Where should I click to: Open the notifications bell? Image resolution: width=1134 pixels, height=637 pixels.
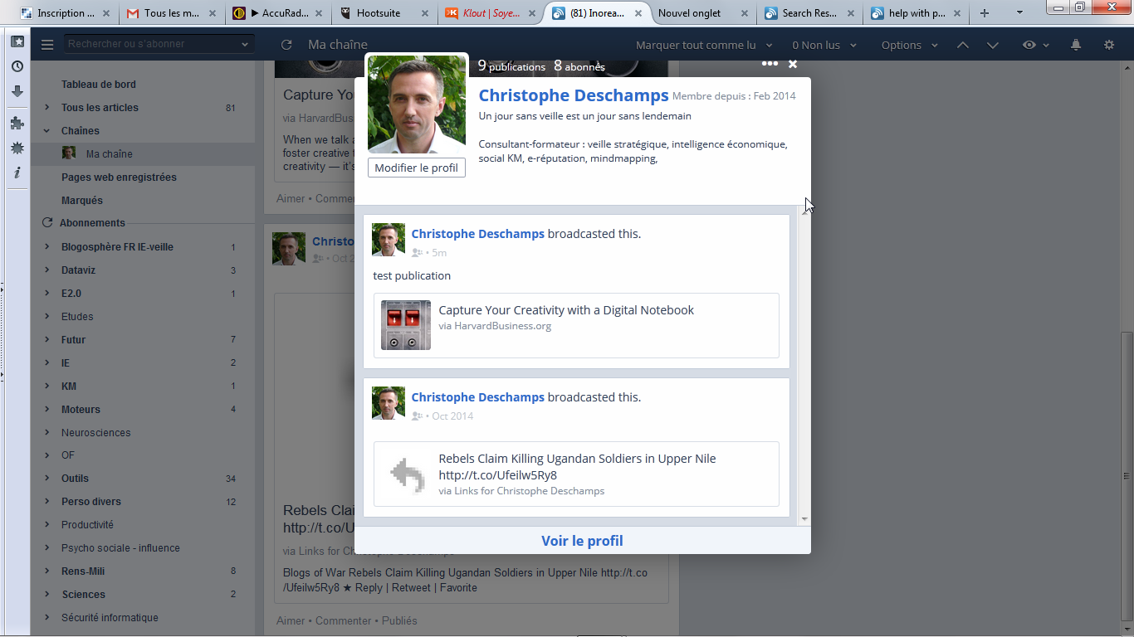point(1076,45)
